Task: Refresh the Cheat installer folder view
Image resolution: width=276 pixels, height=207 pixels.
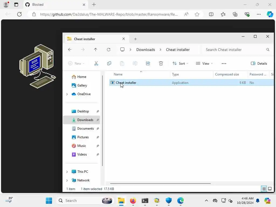Action: pos(109,50)
